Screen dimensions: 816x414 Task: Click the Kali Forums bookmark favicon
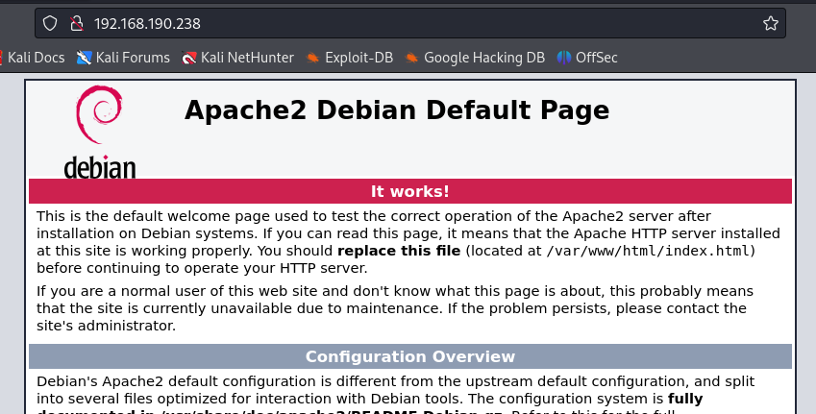pos(84,58)
